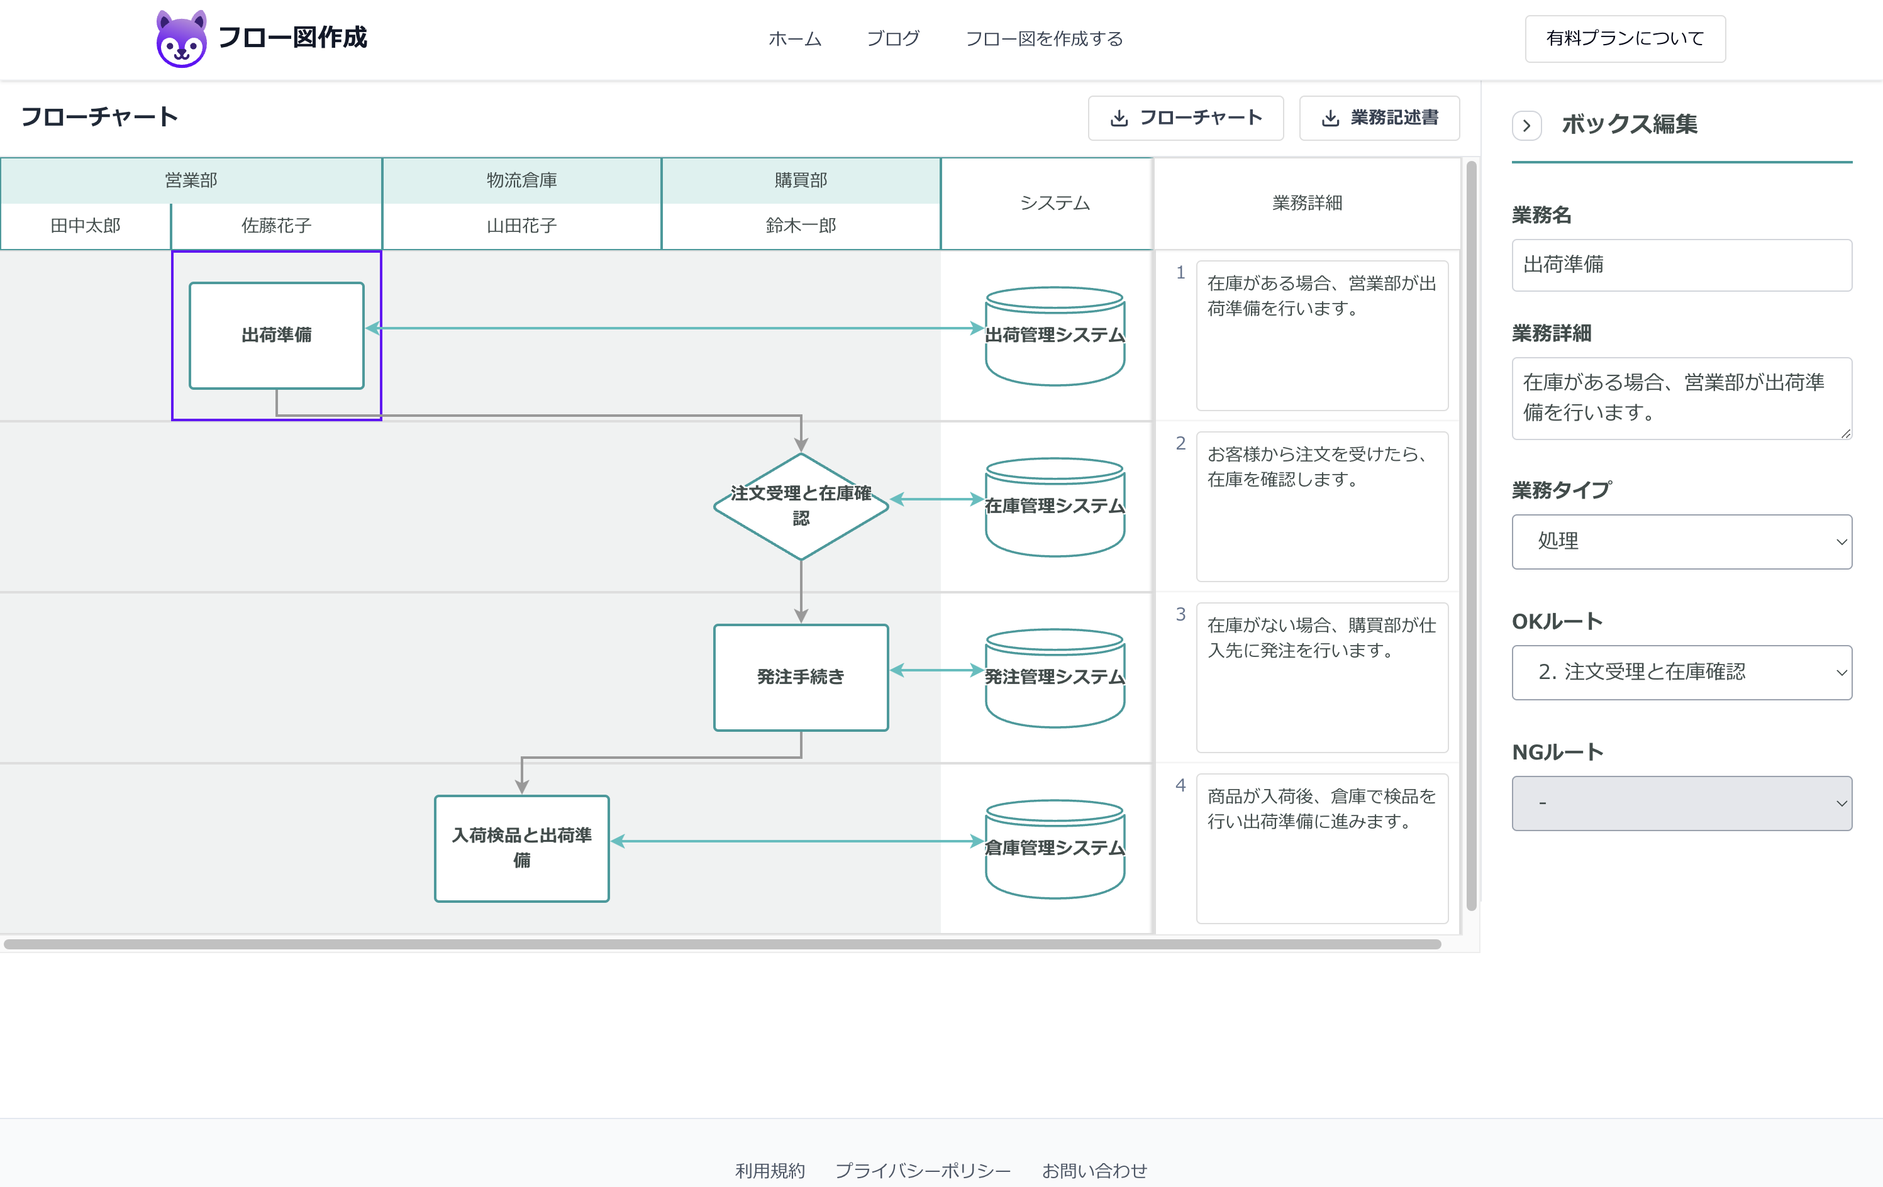The image size is (1883, 1187).
Task: Click the 営業部 department header
Action: coord(191,180)
